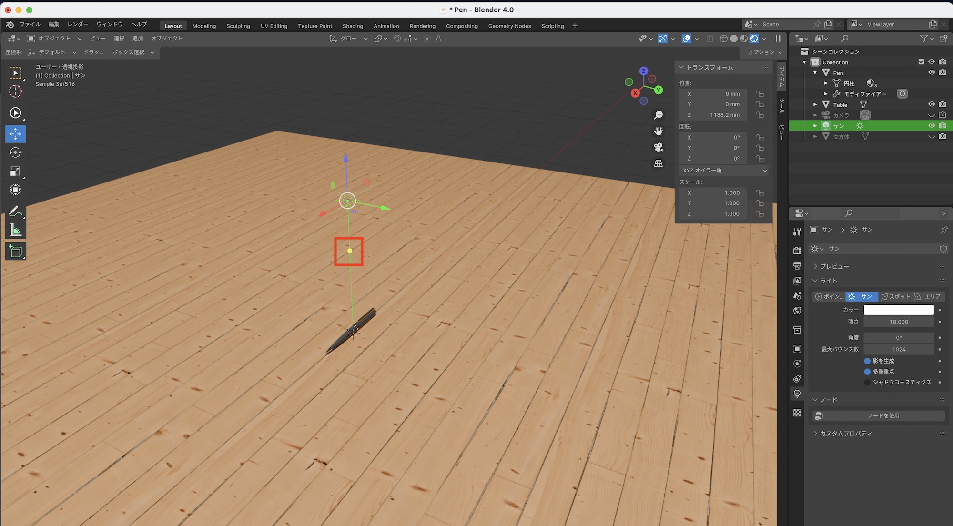The height and width of the screenshot is (526, 953).
Task: Enable the シャドウコースティクス checkbox
Action: click(x=867, y=382)
